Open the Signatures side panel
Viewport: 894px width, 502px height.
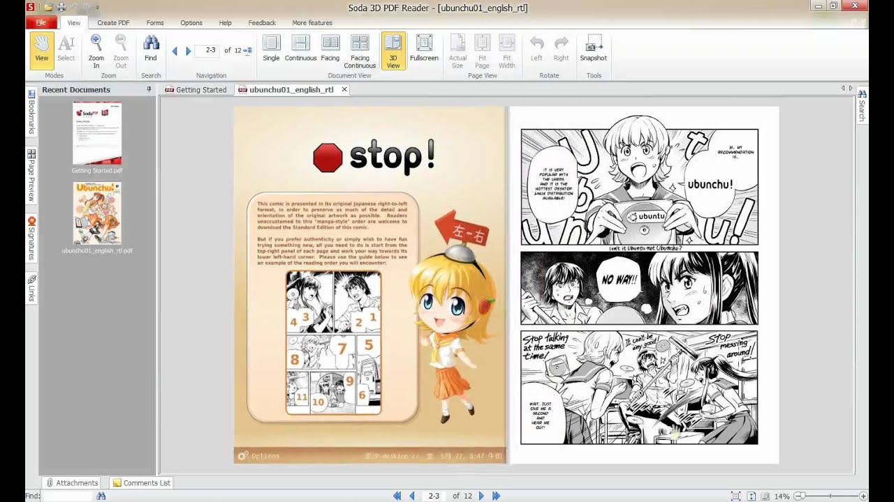click(31, 239)
